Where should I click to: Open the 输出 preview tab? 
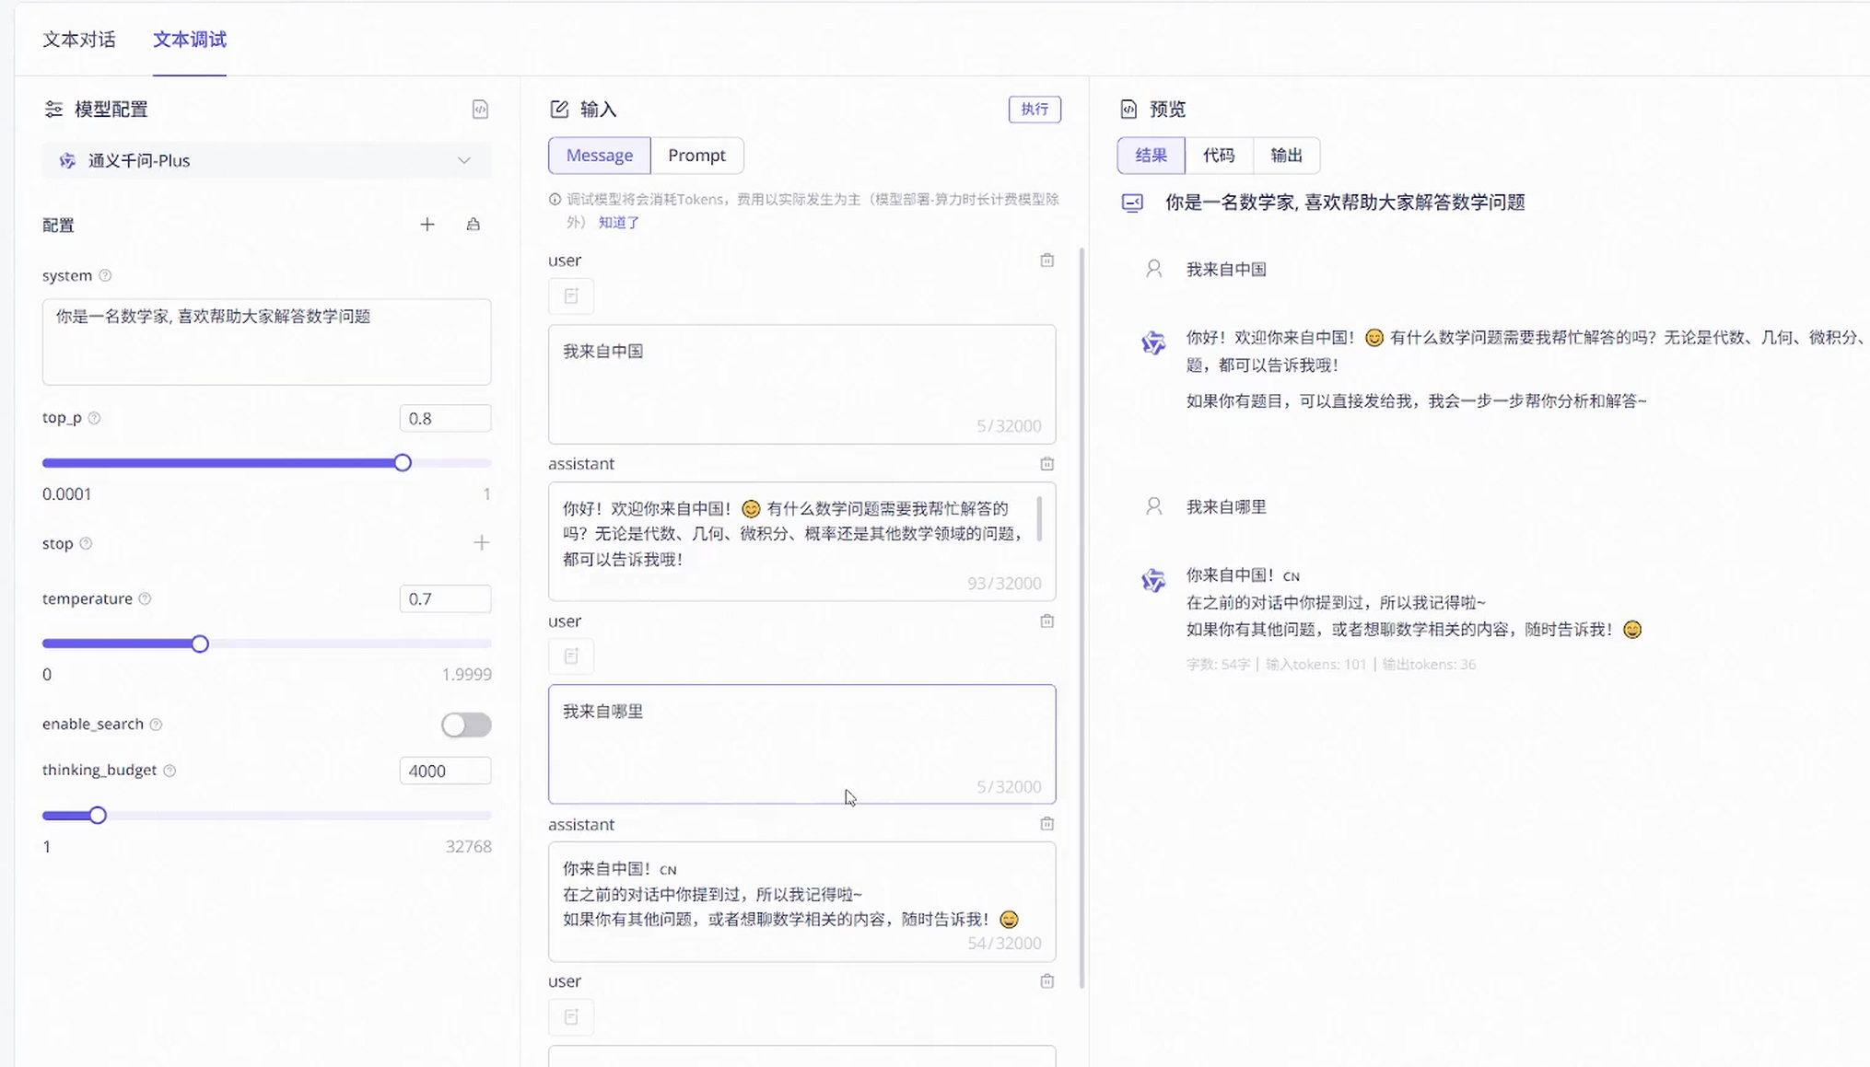[x=1286, y=156]
